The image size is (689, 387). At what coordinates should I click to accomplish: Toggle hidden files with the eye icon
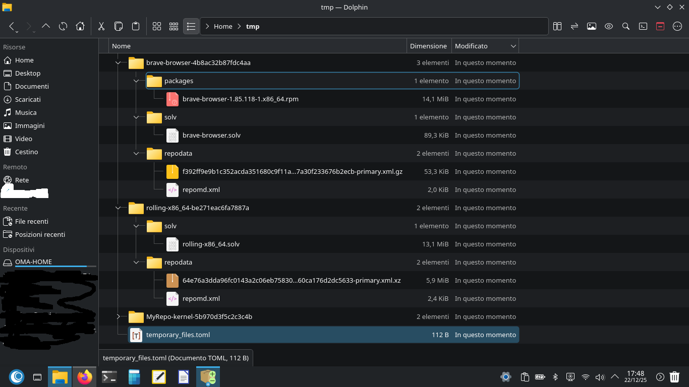click(x=609, y=26)
